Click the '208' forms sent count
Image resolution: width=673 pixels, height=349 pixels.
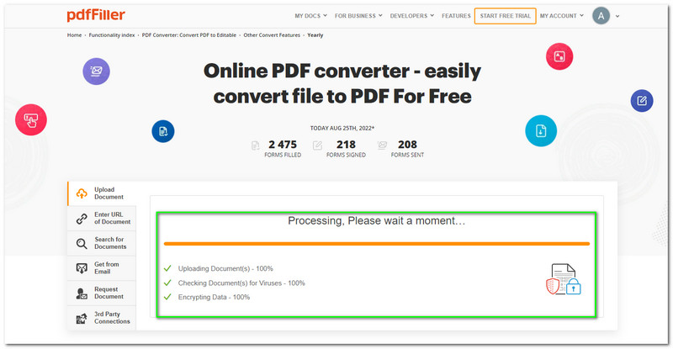click(407, 145)
